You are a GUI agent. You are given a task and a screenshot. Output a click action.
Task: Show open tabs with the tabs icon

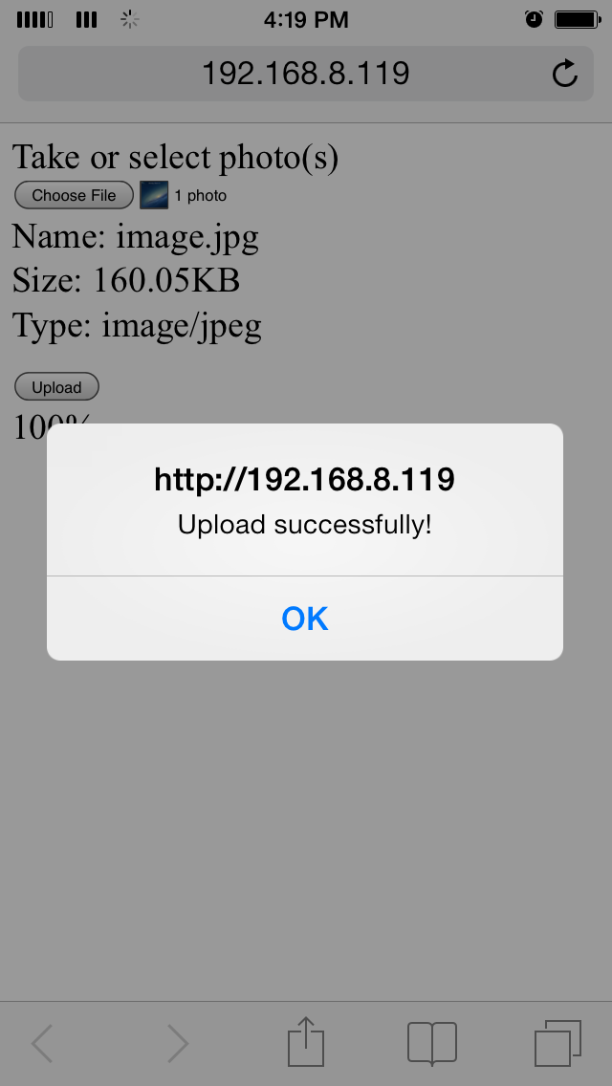(x=557, y=1043)
